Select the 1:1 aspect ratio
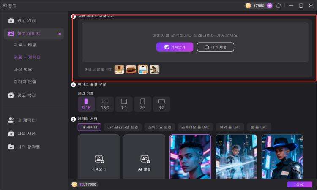317x190 pixels. 124,104
